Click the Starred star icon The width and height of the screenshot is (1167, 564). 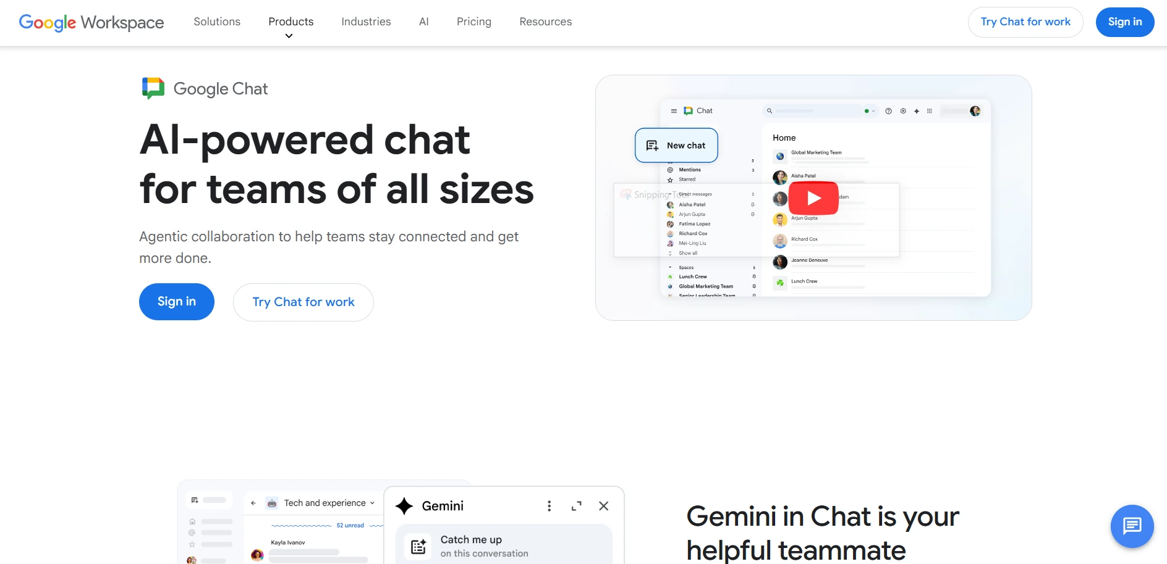coord(670,180)
